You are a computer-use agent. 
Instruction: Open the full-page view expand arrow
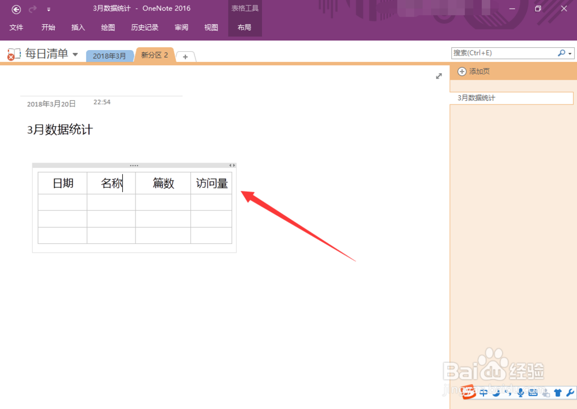(439, 76)
